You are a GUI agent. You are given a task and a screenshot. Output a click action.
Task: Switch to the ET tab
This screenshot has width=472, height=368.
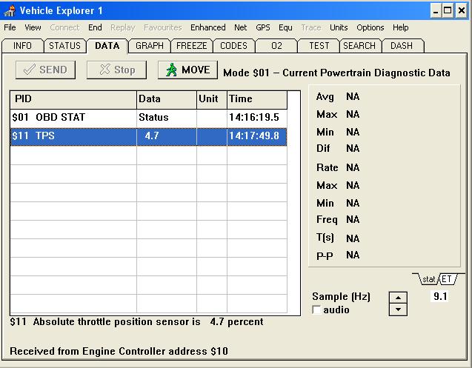448,279
